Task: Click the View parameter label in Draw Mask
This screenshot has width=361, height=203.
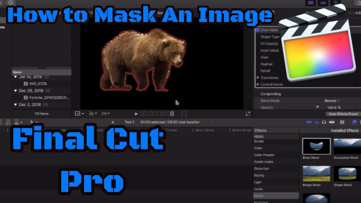Action: pyautogui.click(x=264, y=57)
